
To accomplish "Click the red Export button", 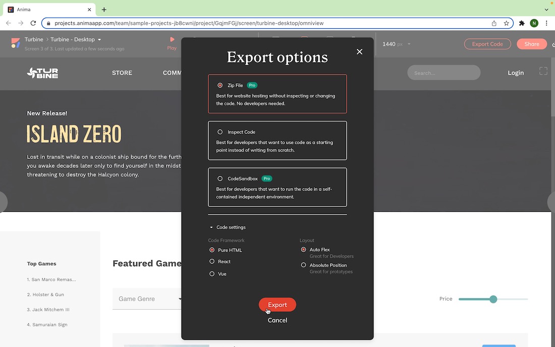I will 277,305.
